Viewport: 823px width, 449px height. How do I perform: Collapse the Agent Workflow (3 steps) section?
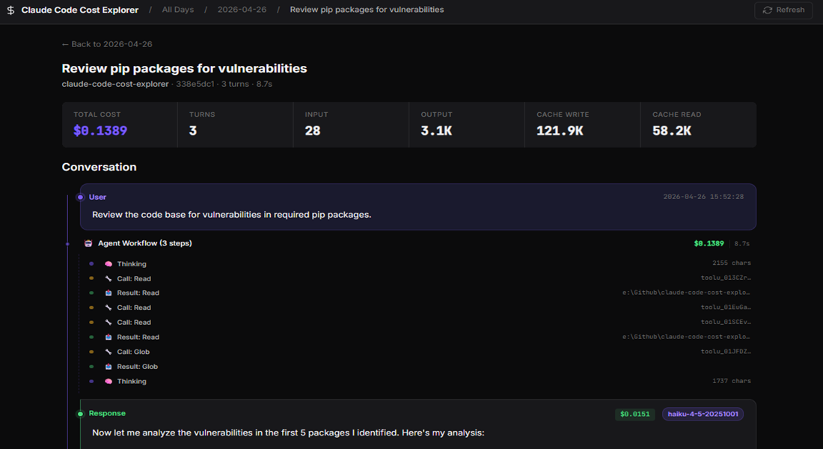pos(417,243)
